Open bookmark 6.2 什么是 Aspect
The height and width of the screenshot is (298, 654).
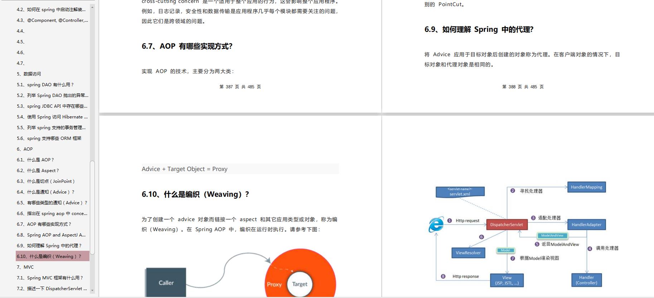[38, 171]
